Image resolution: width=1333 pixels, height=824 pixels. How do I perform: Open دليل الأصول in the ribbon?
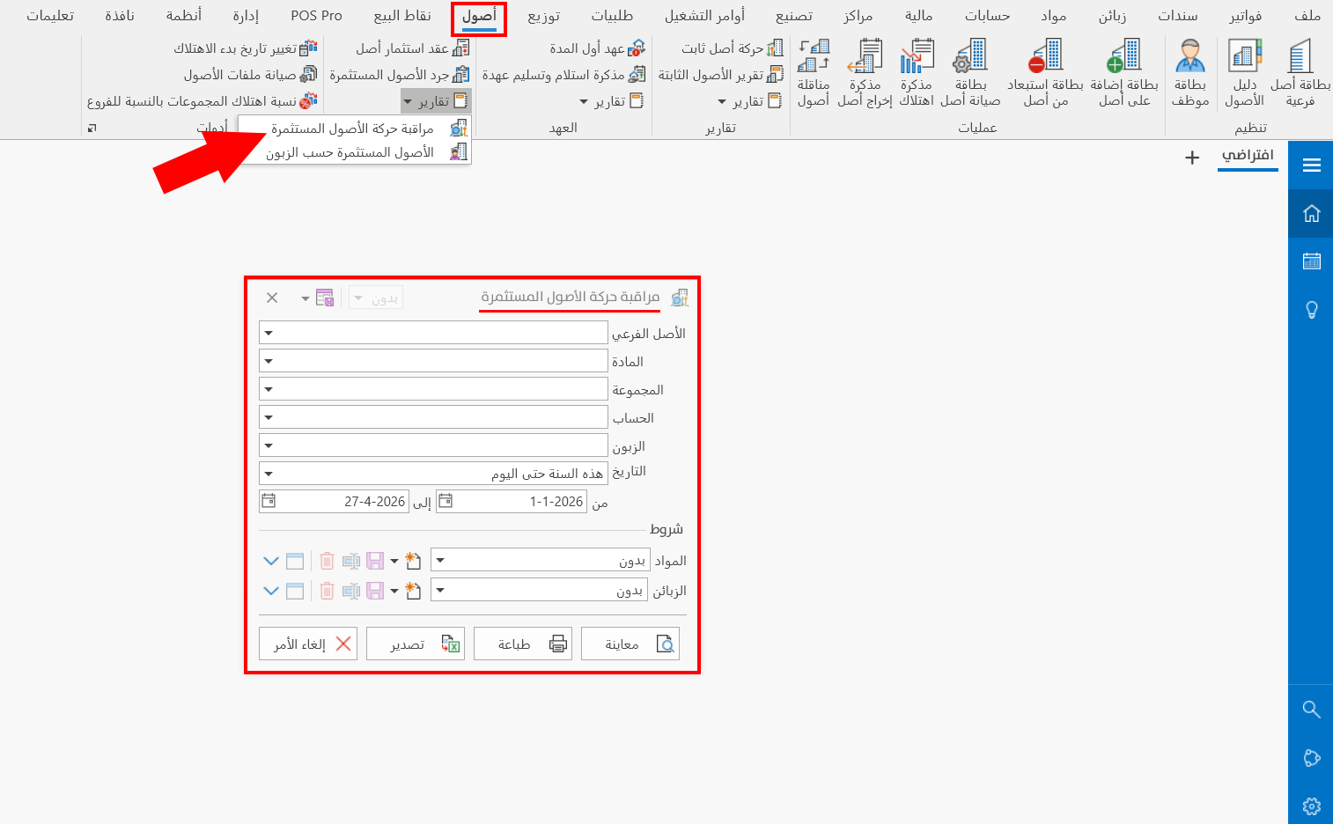[x=1244, y=74]
